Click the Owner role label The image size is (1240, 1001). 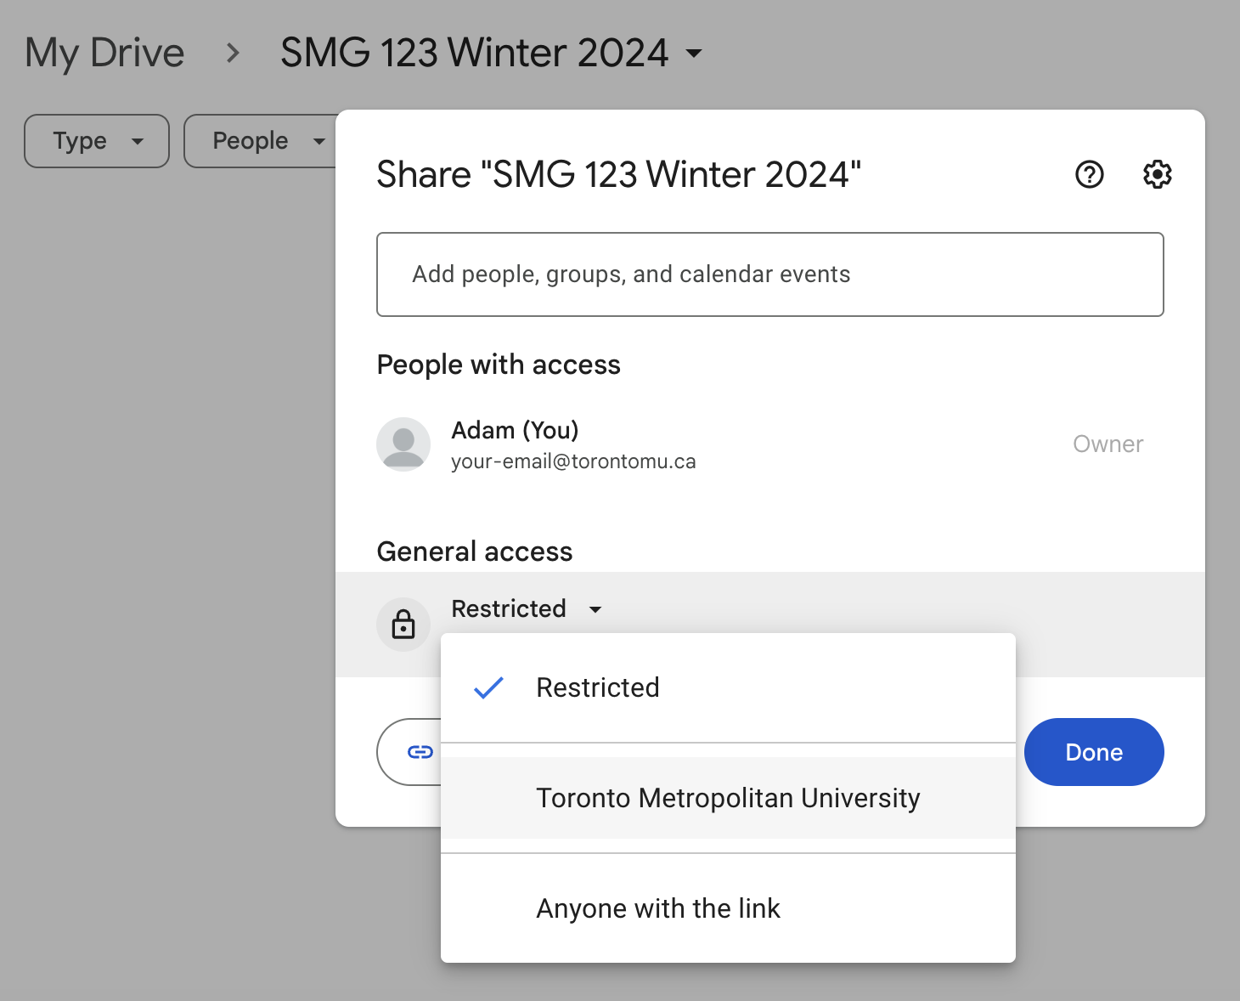(1108, 444)
